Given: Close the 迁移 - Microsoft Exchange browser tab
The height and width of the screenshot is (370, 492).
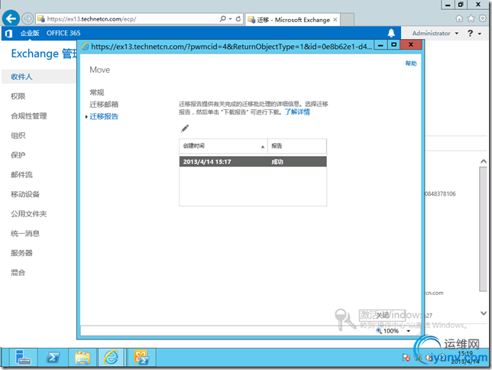Looking at the screenshot, I should [x=335, y=19].
